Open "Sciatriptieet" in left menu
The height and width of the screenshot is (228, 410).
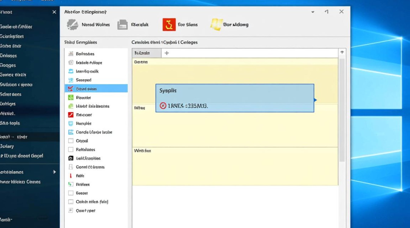point(12,36)
